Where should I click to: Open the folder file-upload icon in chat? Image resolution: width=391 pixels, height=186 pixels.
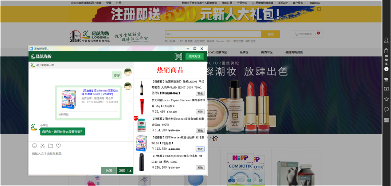(x=50, y=145)
